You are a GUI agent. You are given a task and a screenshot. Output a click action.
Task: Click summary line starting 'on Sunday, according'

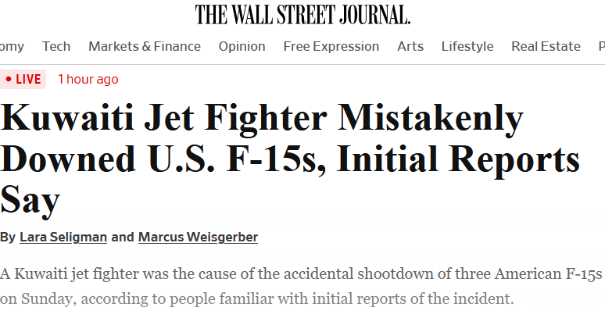(x=258, y=298)
